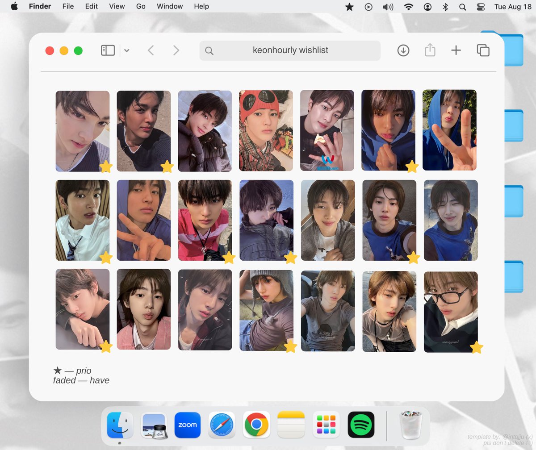The width and height of the screenshot is (536, 450).
Task: Open Preview in the dock
Action: (x=154, y=425)
